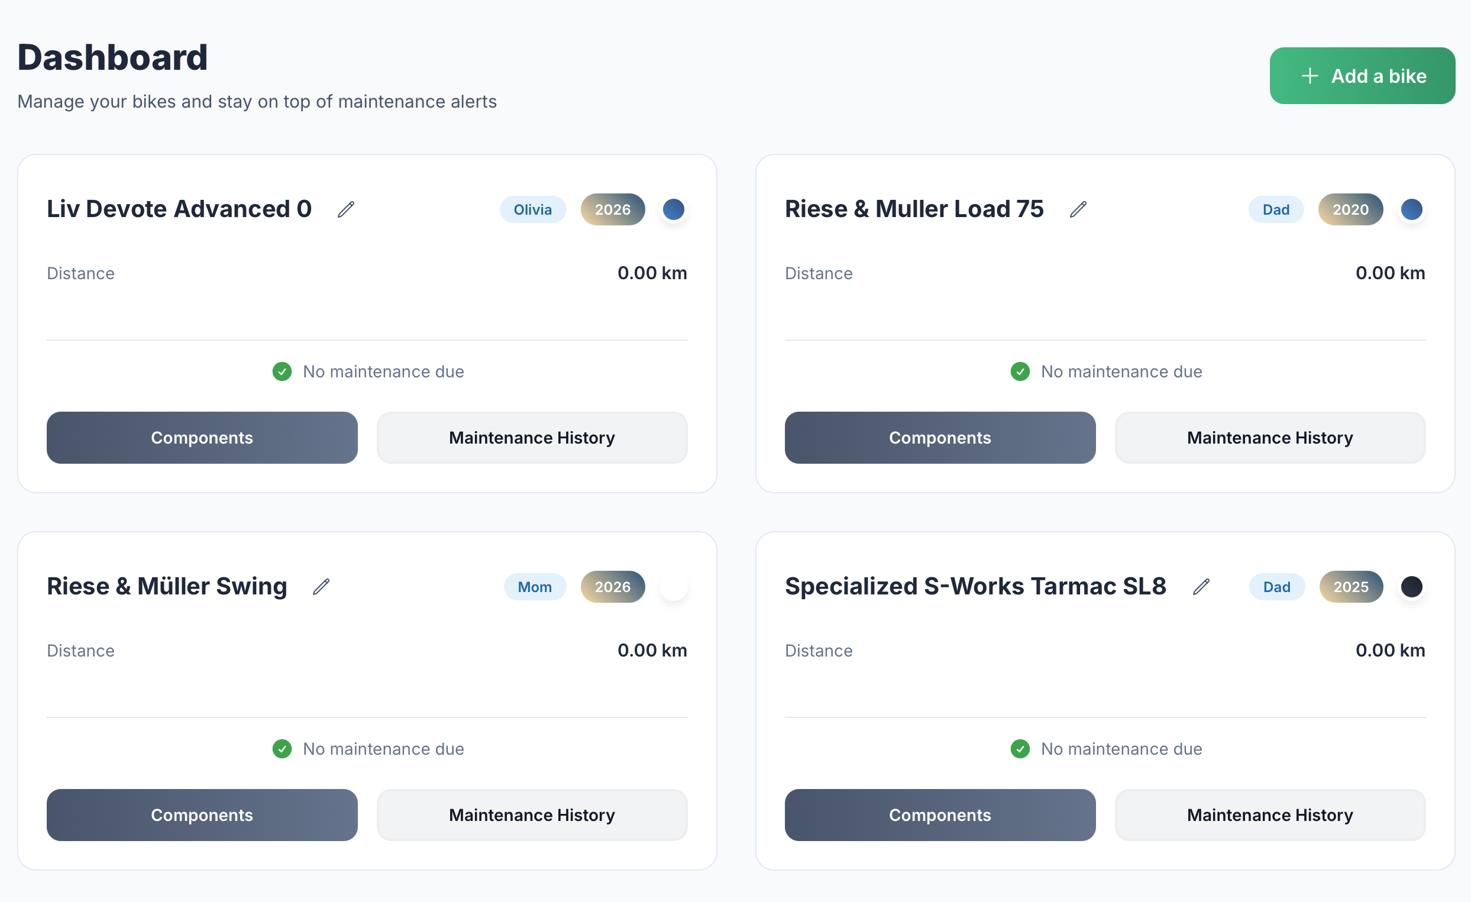The height and width of the screenshot is (902, 1471).
Task: Click the pencil icon next to Riese & Muller Load 75
Action: pos(1079,209)
